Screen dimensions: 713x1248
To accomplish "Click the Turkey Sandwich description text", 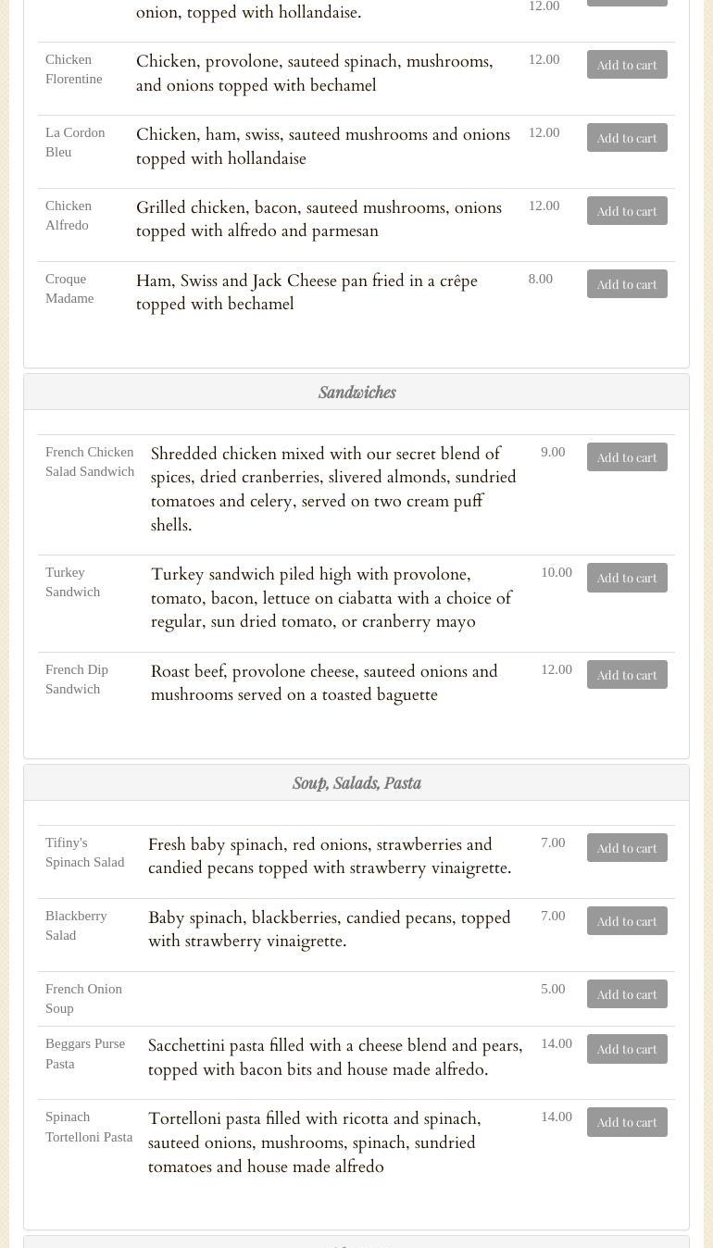I will pos(331,598).
